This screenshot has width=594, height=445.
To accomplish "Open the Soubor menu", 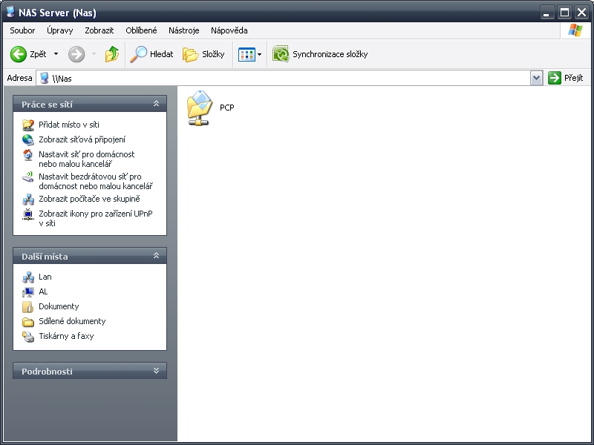I will (x=22, y=30).
